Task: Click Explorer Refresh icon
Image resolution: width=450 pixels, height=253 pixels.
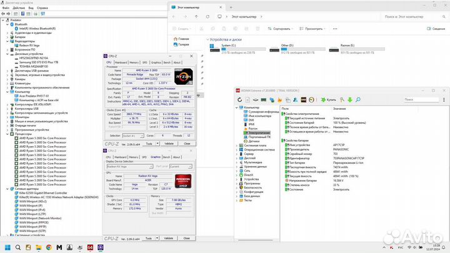Action: click(x=207, y=17)
